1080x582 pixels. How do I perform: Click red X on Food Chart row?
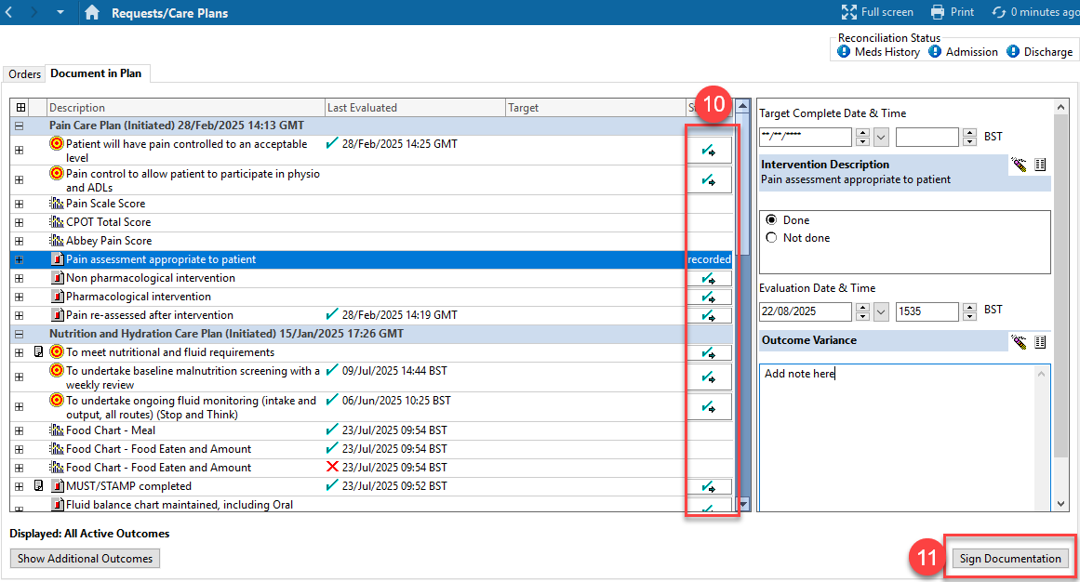[332, 467]
